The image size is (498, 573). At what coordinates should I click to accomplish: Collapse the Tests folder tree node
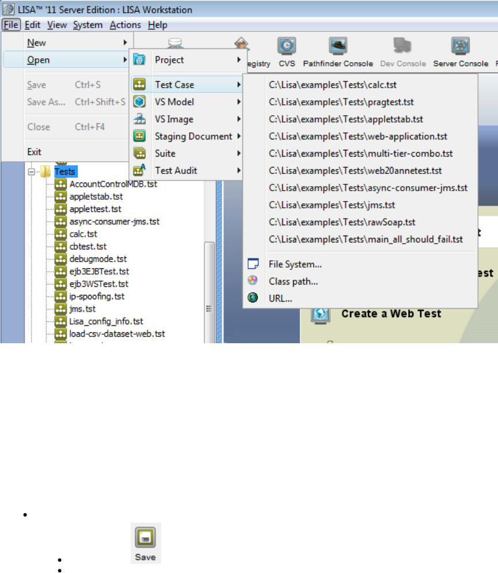[32, 172]
